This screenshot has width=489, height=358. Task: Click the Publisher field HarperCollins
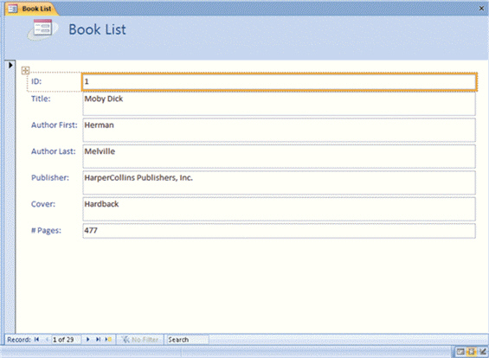pyautogui.click(x=279, y=182)
